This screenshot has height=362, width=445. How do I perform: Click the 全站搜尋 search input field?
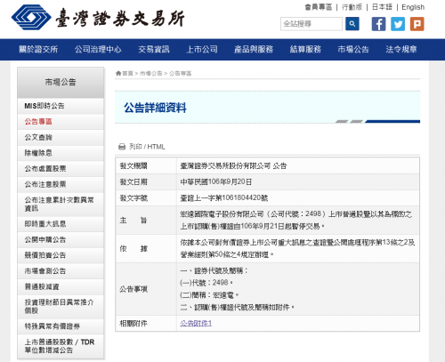point(311,24)
